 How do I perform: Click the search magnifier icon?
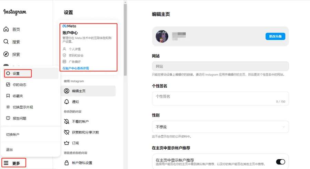6,41
